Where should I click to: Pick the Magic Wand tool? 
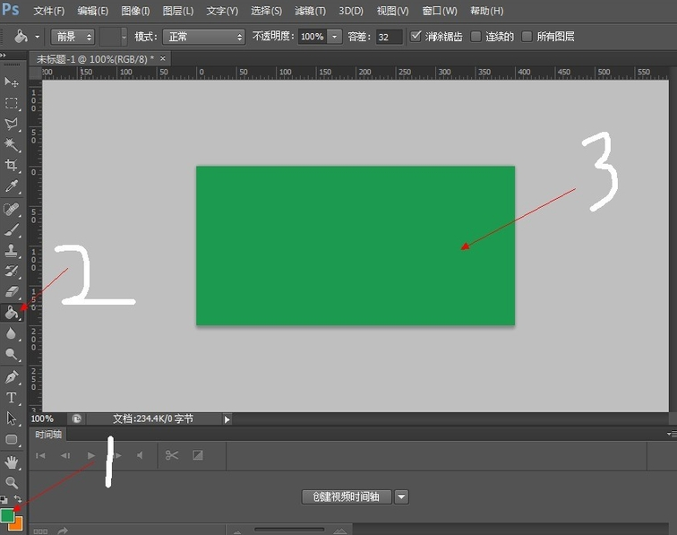coord(12,144)
